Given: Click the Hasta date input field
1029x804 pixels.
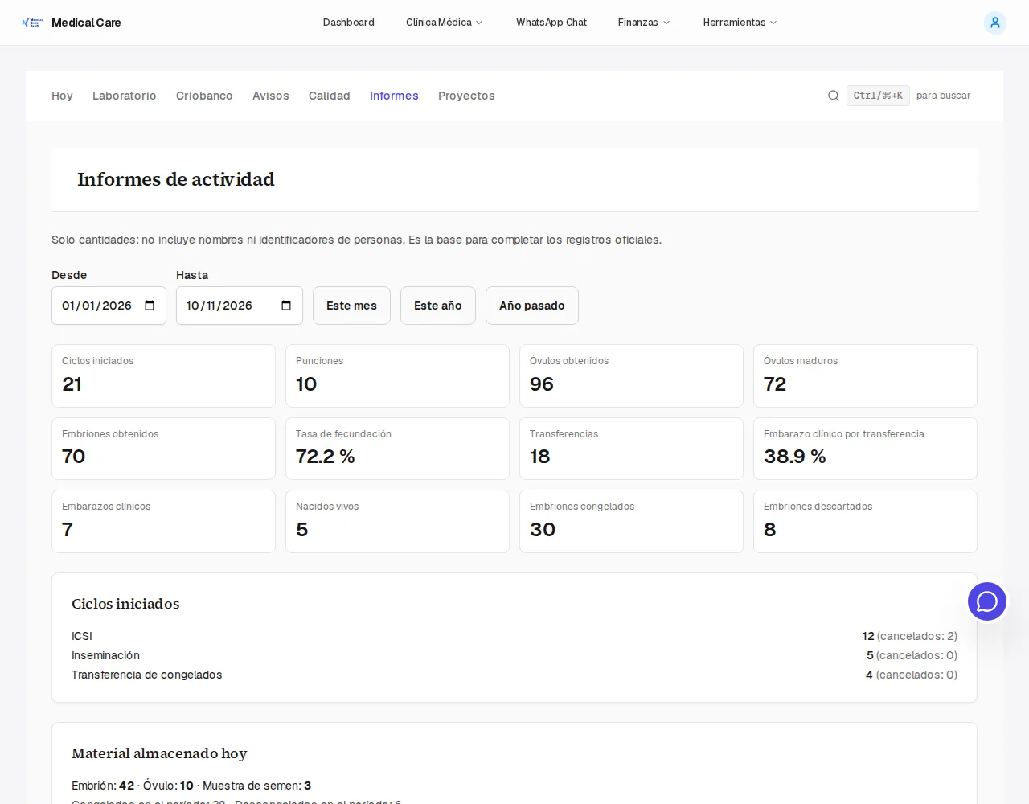Looking at the screenshot, I should (240, 306).
